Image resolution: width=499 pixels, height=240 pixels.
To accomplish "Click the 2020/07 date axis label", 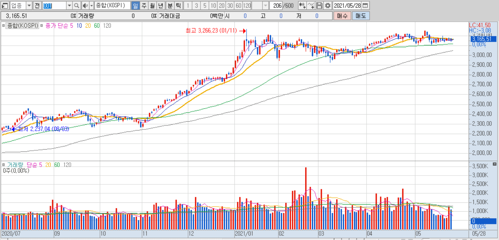I will point(11,234).
